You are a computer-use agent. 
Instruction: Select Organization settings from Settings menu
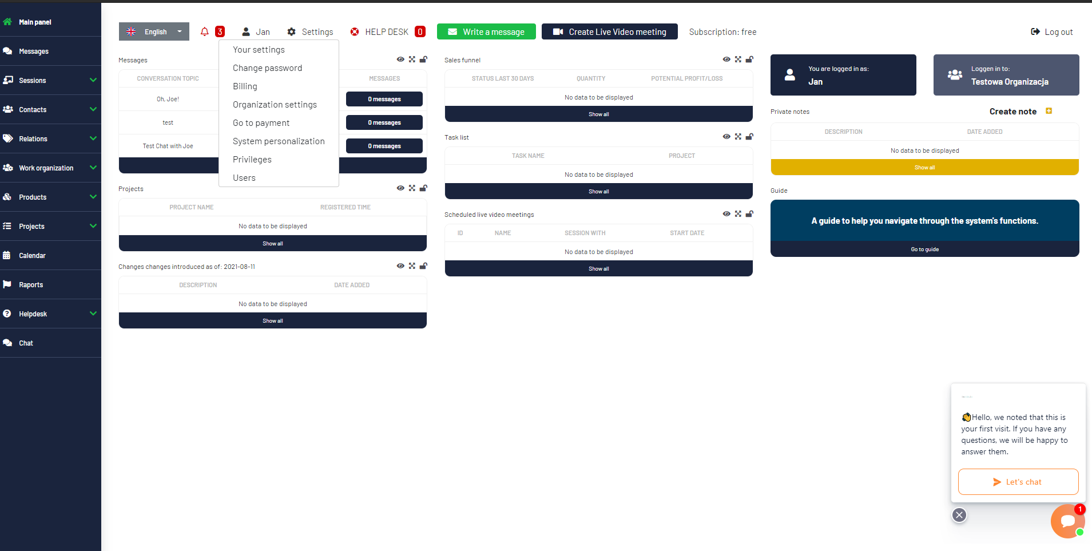[x=275, y=104]
